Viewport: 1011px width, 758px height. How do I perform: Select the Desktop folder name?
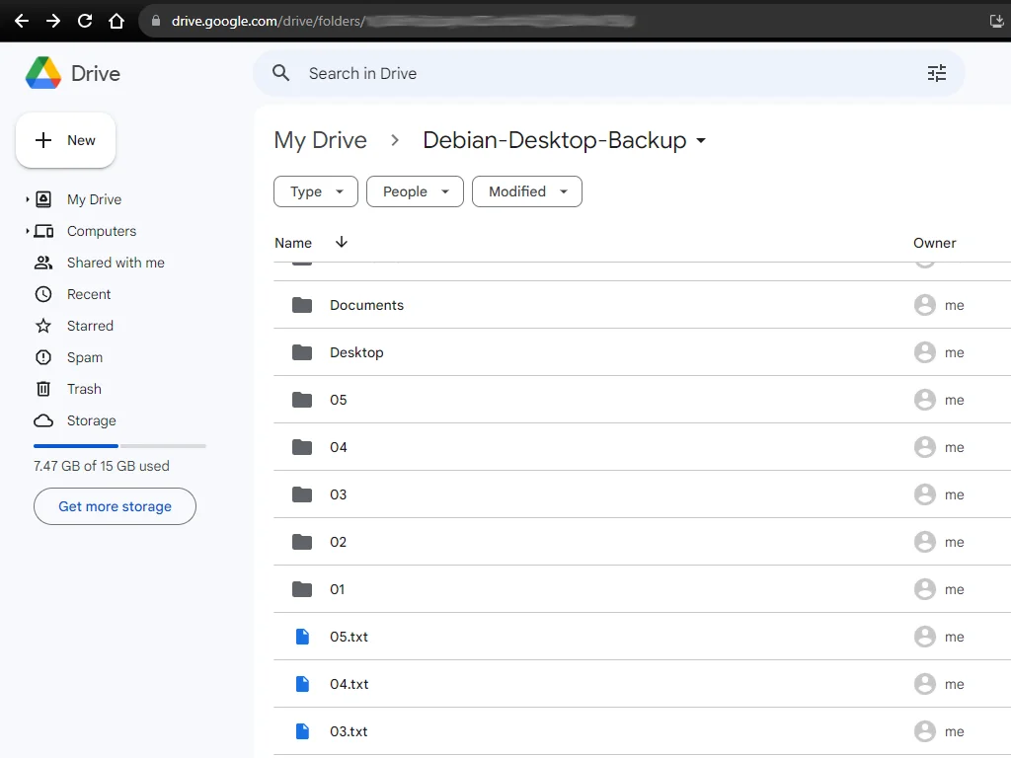356,352
